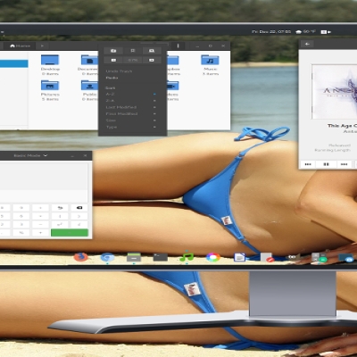Screen dimensions: 357x357
Task: Open the green Music app in dock
Action: click(x=187, y=257)
